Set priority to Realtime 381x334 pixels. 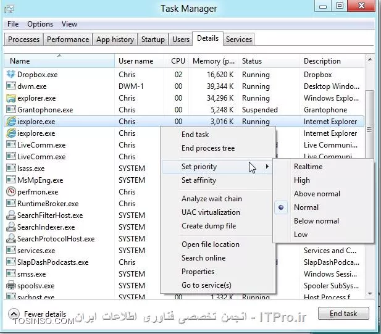[308, 167]
